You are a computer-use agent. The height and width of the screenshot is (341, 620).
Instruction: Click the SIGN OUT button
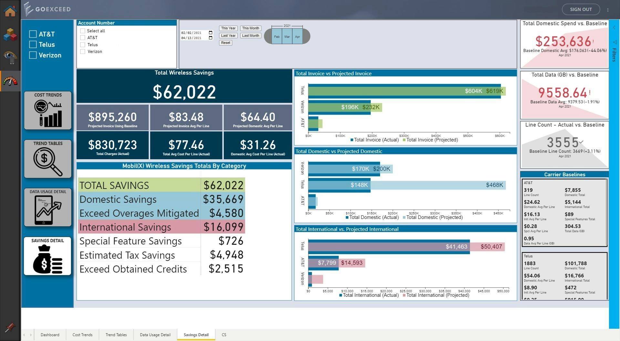[x=581, y=9]
